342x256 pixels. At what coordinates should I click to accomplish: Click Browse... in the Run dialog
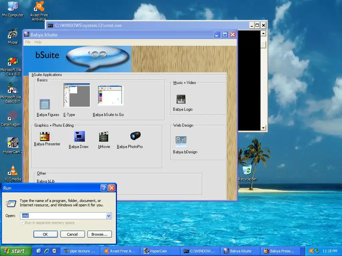[x=100, y=234]
